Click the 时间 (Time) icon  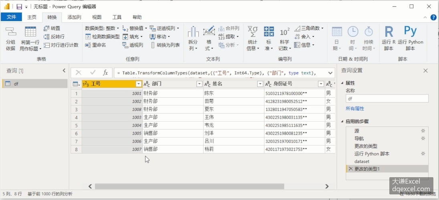353,32
